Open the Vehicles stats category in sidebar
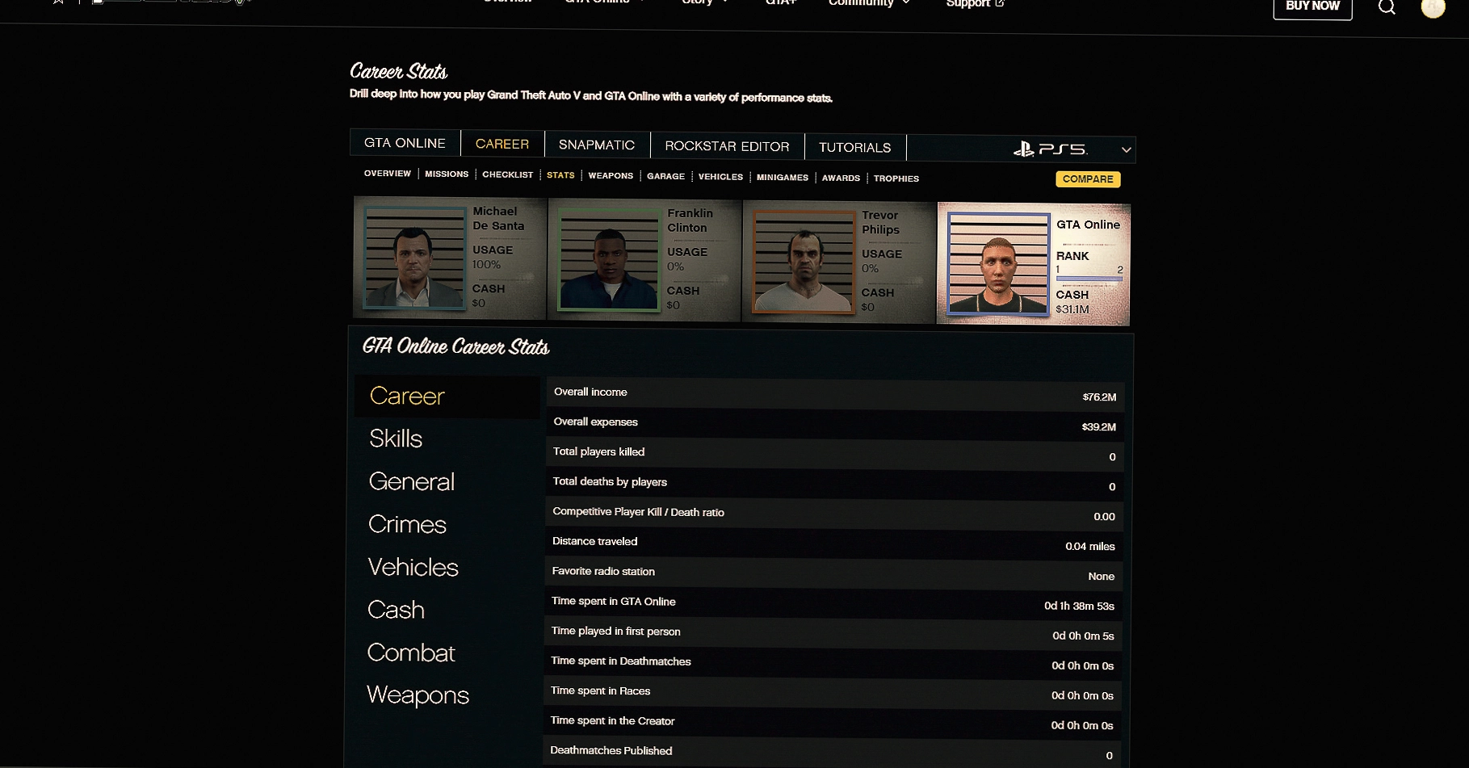The height and width of the screenshot is (768, 1469). pyautogui.click(x=413, y=567)
